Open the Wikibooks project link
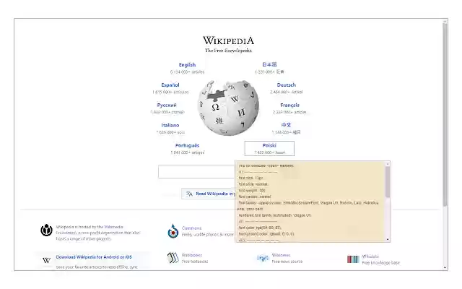 192,255
